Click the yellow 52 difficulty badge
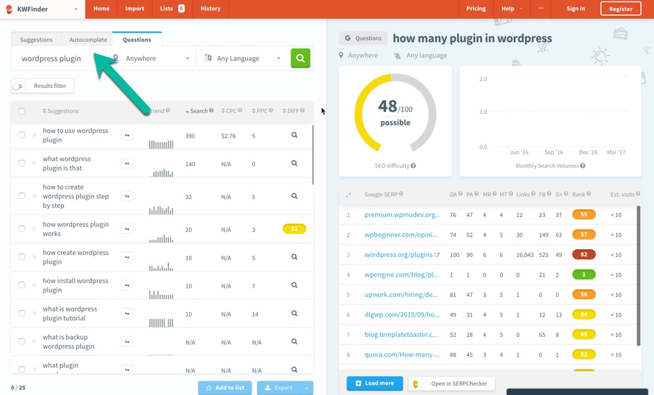The width and height of the screenshot is (654, 395). (x=294, y=229)
